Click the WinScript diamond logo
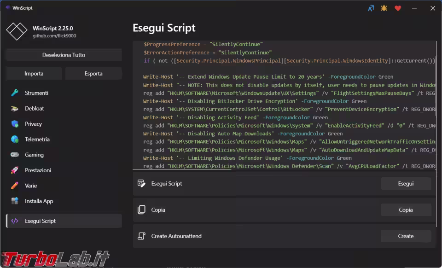The height and width of the screenshot is (268, 442). [17, 31]
